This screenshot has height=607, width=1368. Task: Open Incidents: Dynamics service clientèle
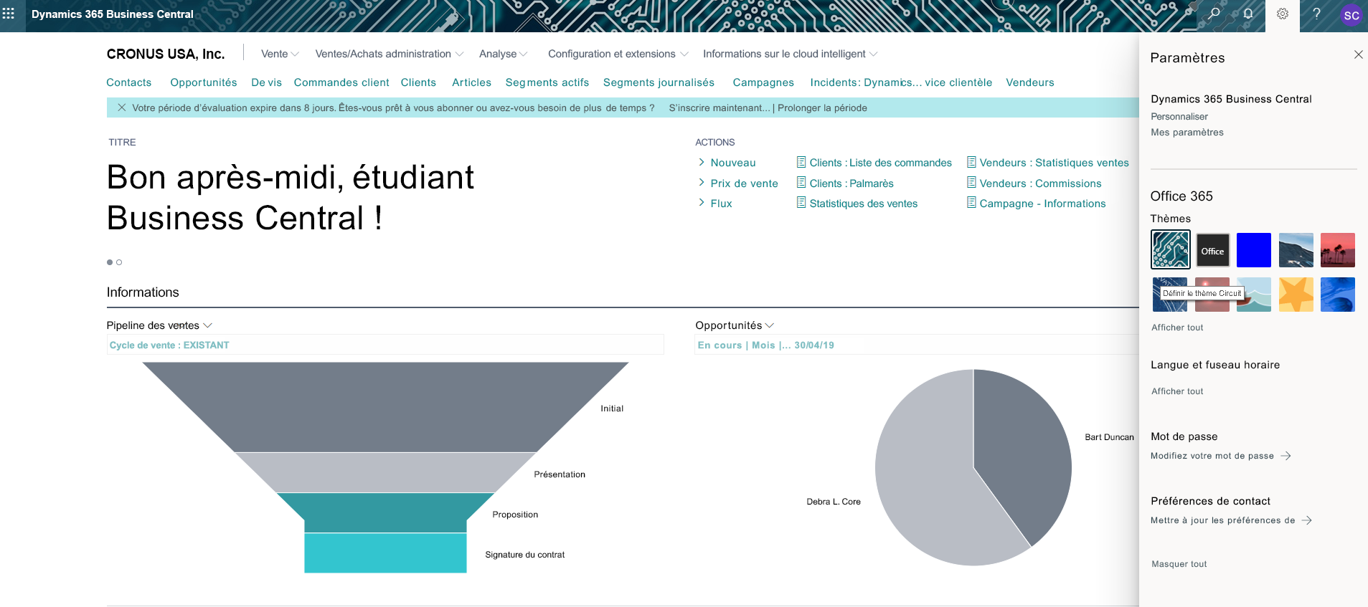[x=901, y=82]
